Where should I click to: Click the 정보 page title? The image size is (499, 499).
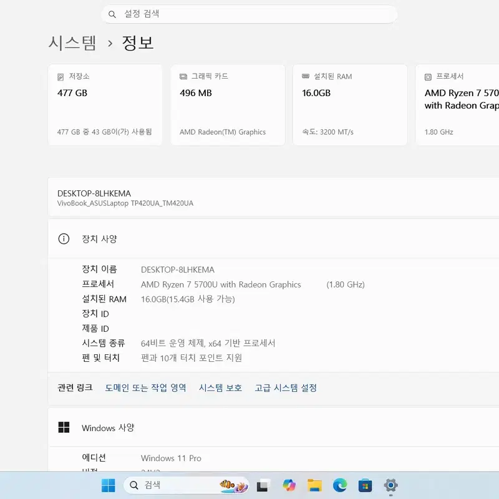138,42
